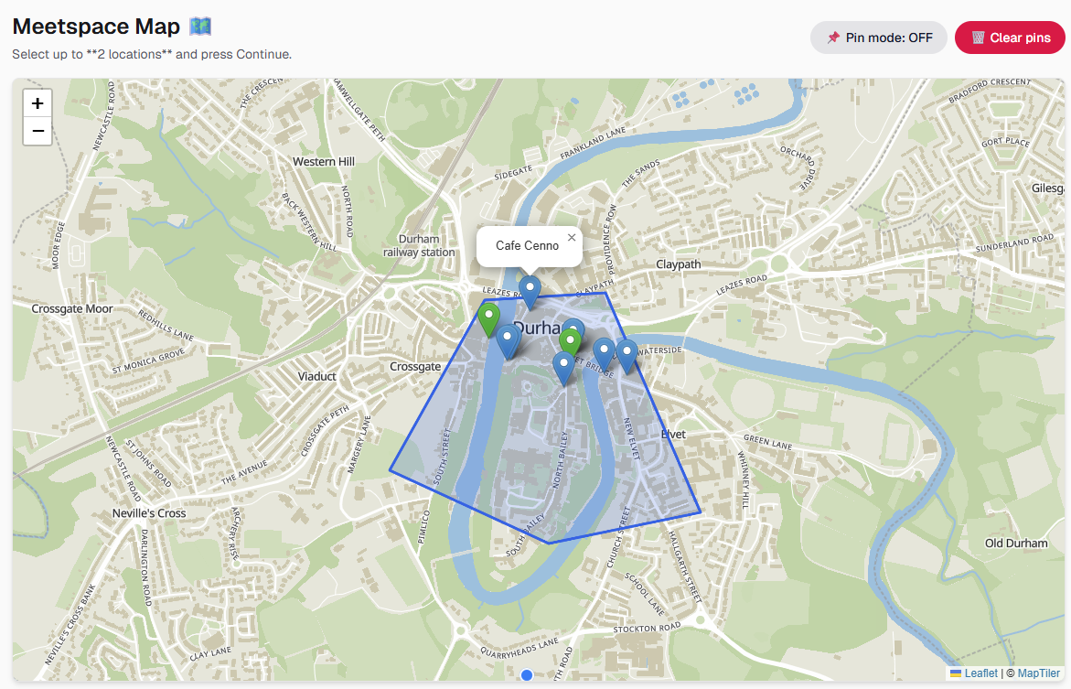Click the Western Hill label
1071x689 pixels.
pyautogui.click(x=324, y=161)
